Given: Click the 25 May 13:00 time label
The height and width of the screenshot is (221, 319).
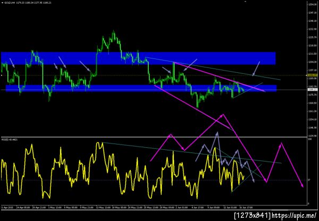Looking at the screenshot, I should 150,208.
